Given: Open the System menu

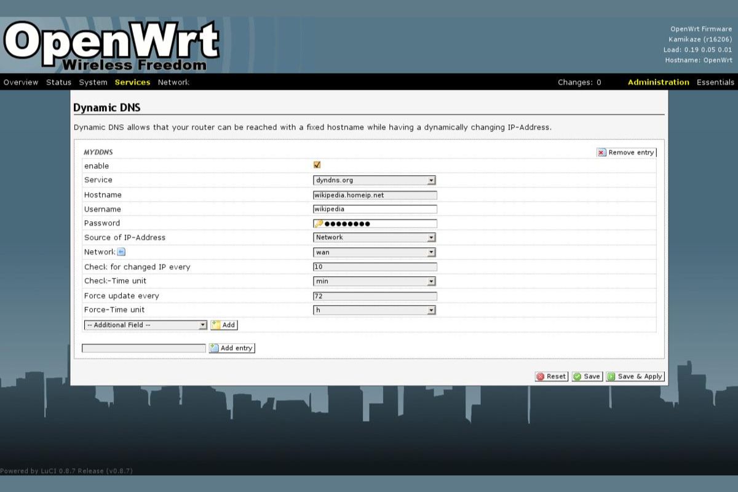Looking at the screenshot, I should (x=93, y=82).
